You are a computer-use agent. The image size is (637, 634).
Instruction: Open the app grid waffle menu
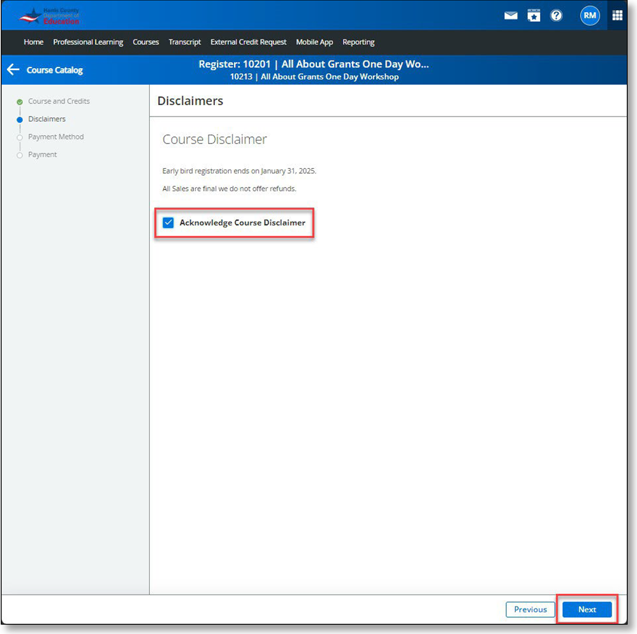pos(617,16)
